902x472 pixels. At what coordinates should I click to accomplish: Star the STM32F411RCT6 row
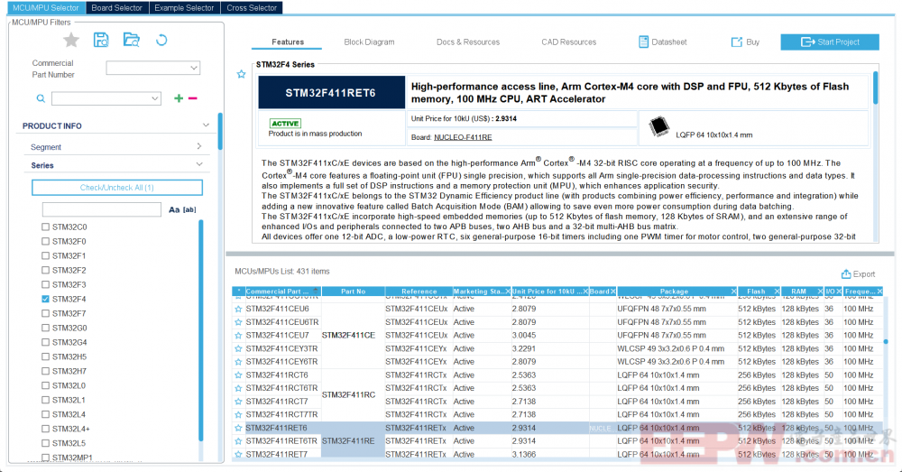[238, 375]
